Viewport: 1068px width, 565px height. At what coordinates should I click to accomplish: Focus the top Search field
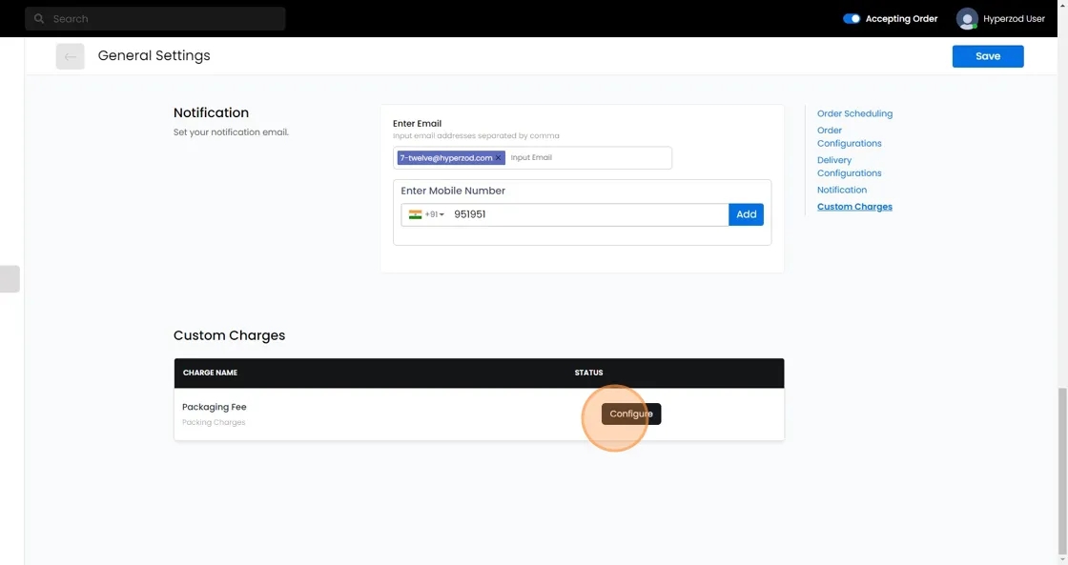[x=162, y=19]
